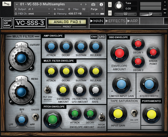The image size is (168, 137).
Task: Click the Multi Filter Envelope ATTACK knob
Action: (51, 71)
